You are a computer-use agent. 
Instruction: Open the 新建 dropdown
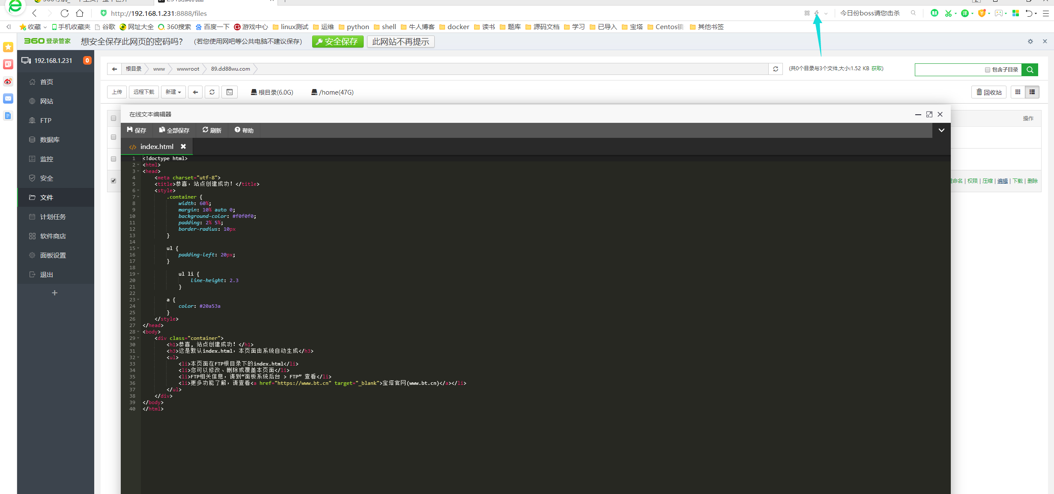tap(173, 92)
